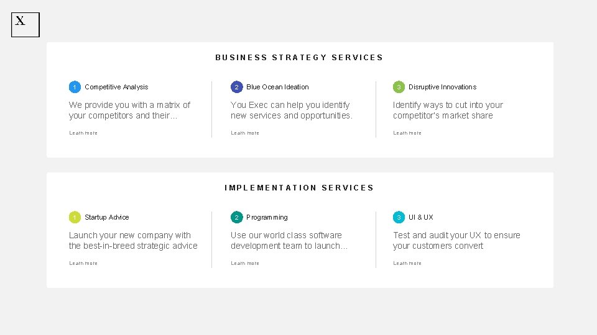Select the Programming description text
This screenshot has width=597, height=335.
pyautogui.click(x=289, y=241)
